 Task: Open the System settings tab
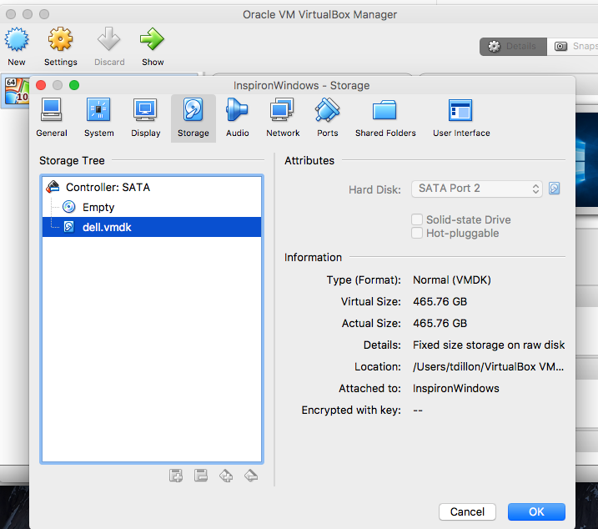tap(98, 118)
